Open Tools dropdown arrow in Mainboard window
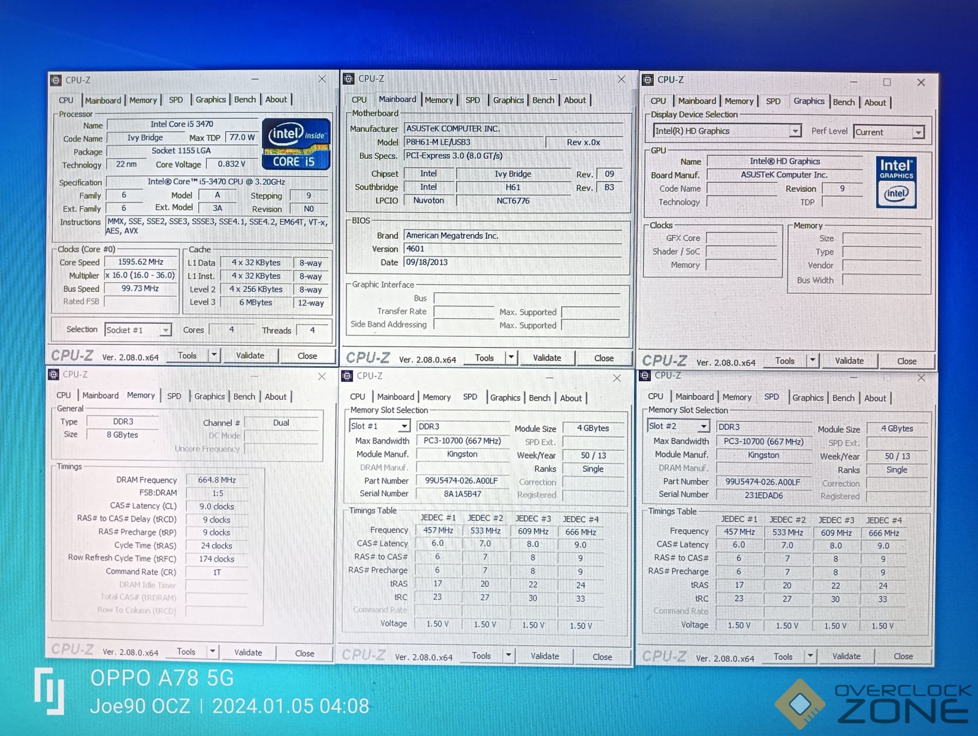Image resolution: width=978 pixels, height=736 pixels. pyautogui.click(x=510, y=358)
